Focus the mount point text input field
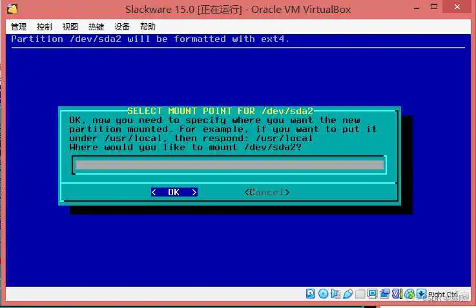Image resolution: width=476 pixels, height=308 pixels. pyautogui.click(x=229, y=165)
